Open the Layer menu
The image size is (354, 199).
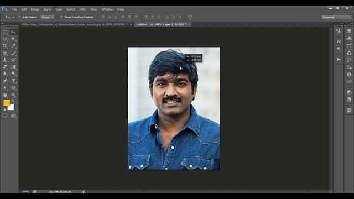point(47,9)
